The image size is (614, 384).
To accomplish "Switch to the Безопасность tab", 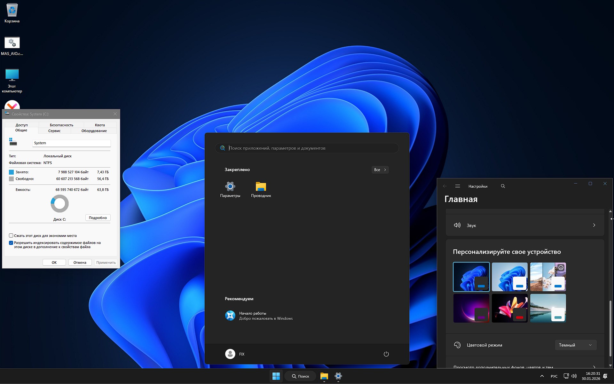I will coord(61,125).
